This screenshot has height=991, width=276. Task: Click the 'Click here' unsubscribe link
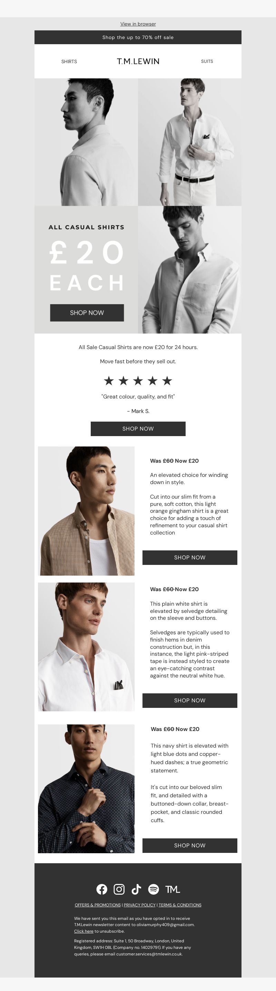[x=84, y=931]
